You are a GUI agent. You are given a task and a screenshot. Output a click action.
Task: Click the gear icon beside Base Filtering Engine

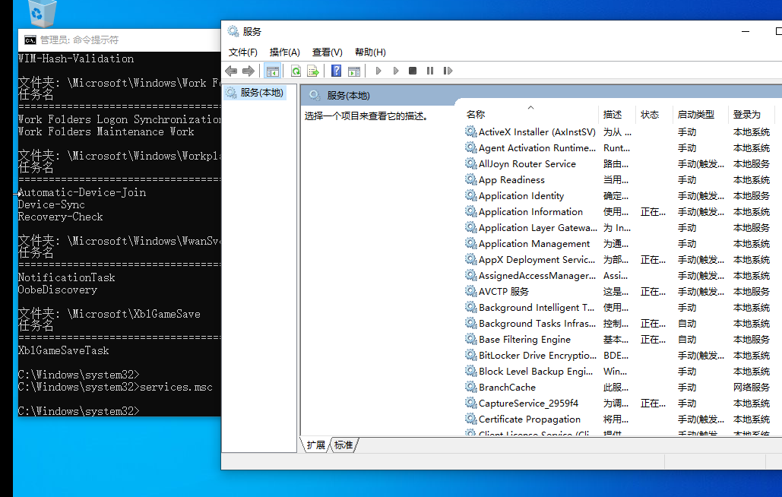tap(470, 339)
